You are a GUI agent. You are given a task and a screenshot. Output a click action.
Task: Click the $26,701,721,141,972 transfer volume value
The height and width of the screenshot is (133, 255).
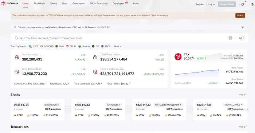coord(117,74)
